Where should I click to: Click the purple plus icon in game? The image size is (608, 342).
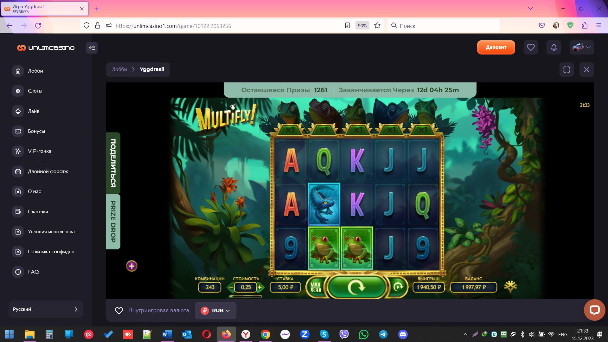pos(132,266)
